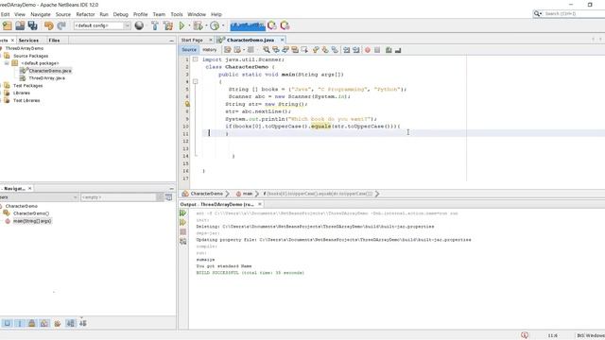
Task: Close the Navigator tab
Action: click(29, 188)
